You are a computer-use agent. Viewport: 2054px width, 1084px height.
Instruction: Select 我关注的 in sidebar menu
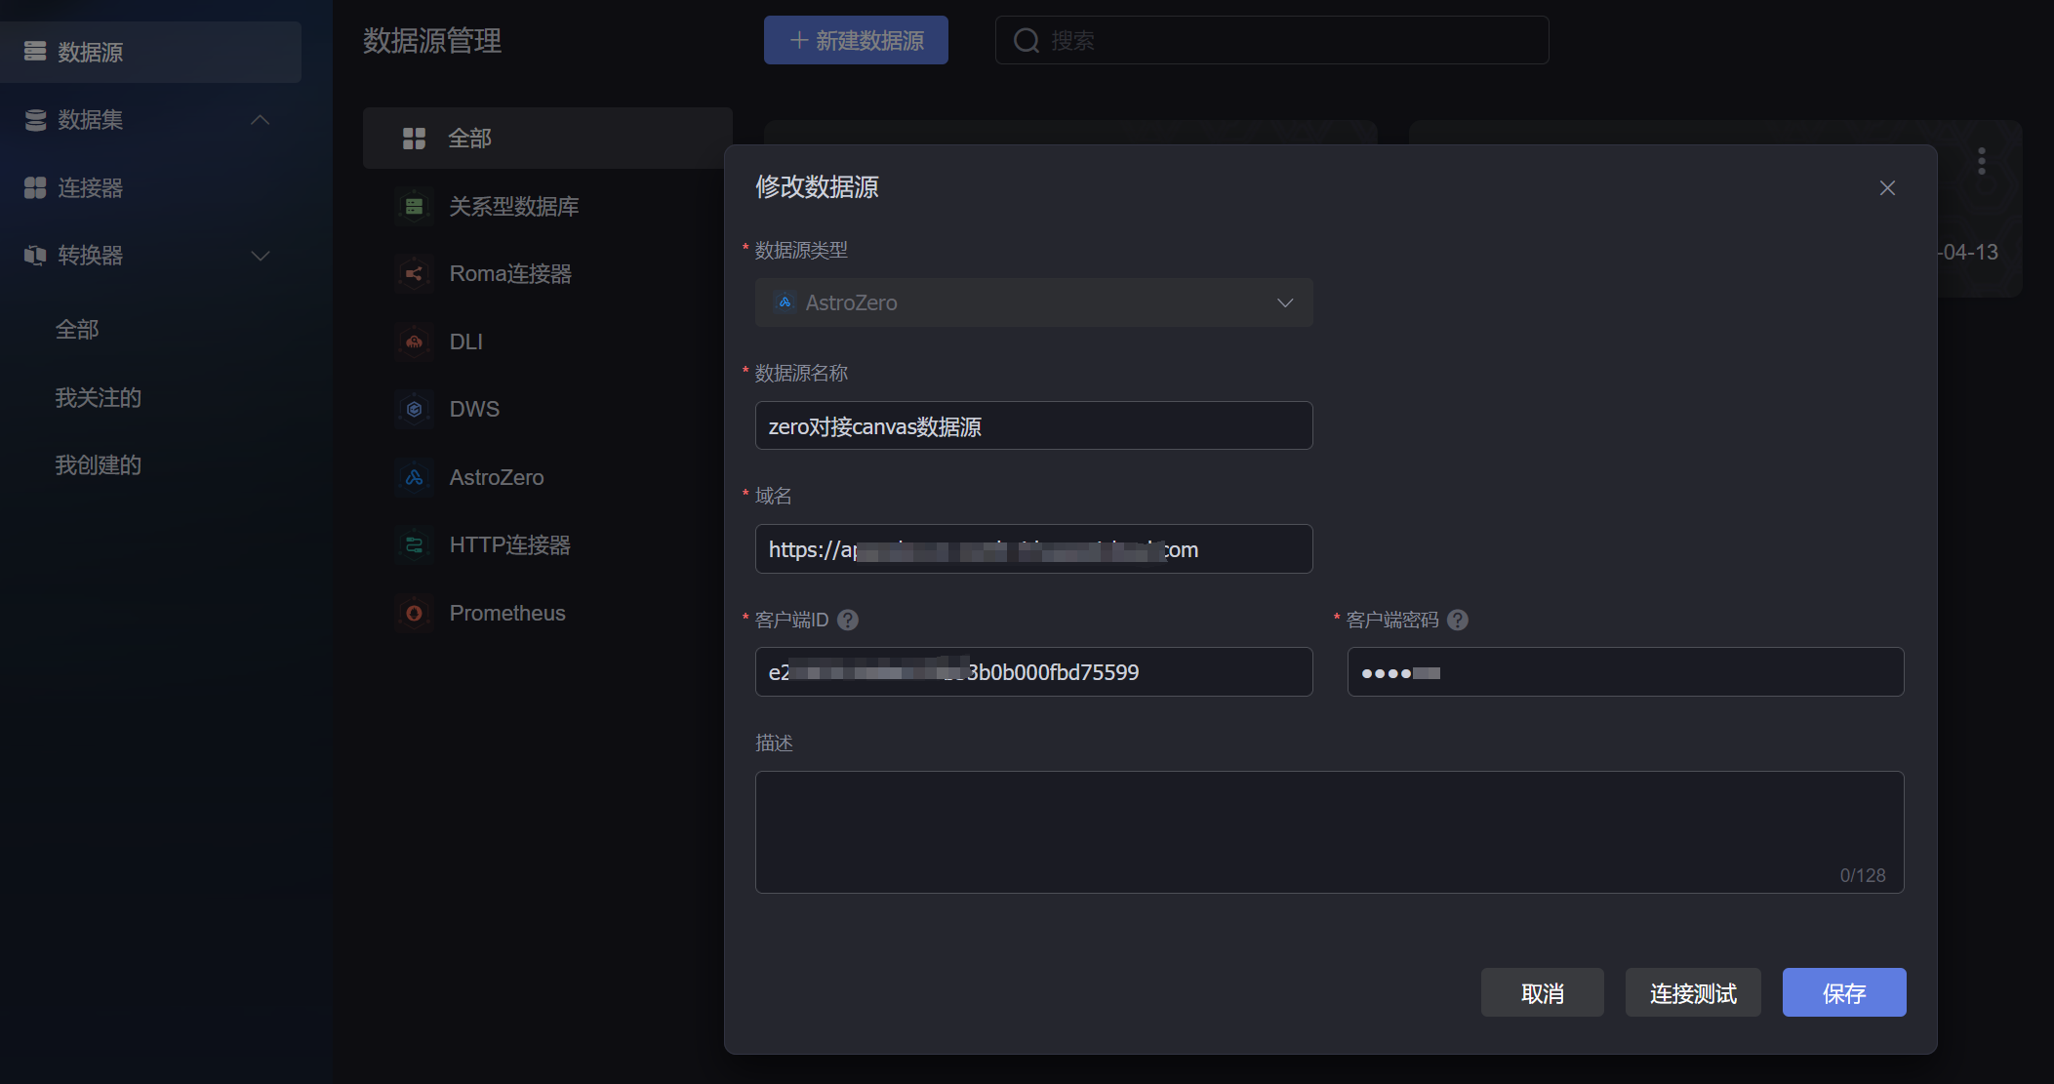(x=99, y=398)
